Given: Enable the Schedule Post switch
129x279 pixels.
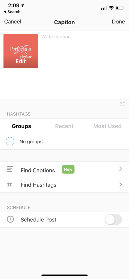Looking at the screenshot, I should coord(113,220).
